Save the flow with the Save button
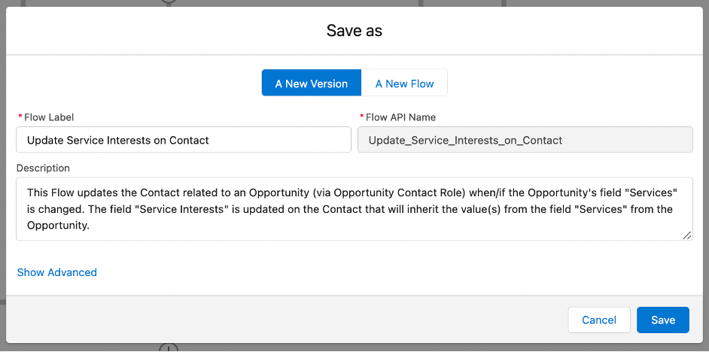This screenshot has height=352, width=709. (x=662, y=320)
